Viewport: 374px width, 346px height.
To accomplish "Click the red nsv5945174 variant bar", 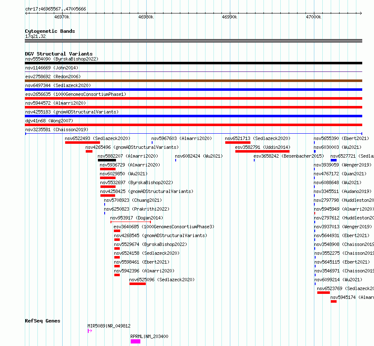I will 334,301.
